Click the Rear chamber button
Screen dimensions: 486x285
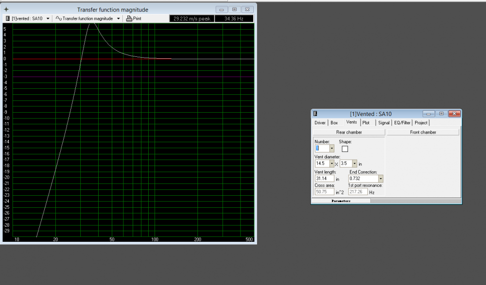(x=349, y=132)
